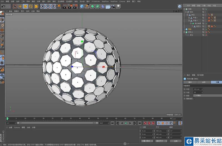
Task: Click the Undo arrow icon
Action: coord(3,6)
